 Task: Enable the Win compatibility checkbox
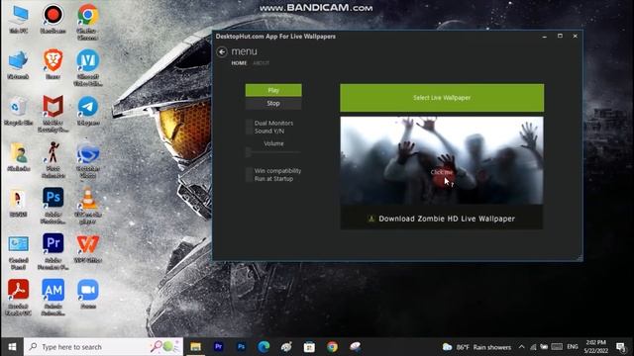(x=249, y=171)
